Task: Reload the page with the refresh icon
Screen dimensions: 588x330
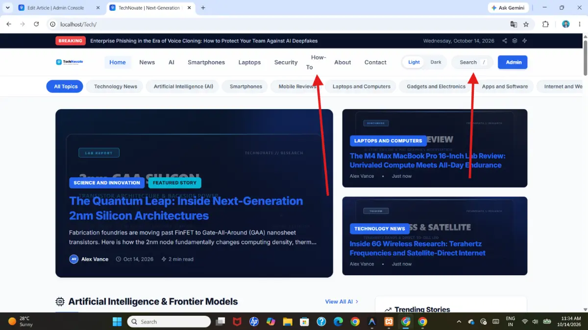Action: pyautogui.click(x=36, y=24)
